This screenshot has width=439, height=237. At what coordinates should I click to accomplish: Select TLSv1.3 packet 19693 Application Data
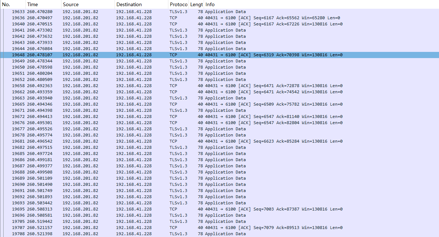click(218, 203)
